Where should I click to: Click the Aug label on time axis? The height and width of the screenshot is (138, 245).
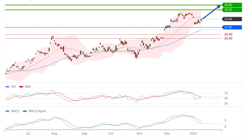coord(54,134)
